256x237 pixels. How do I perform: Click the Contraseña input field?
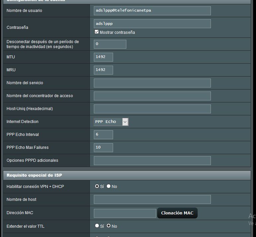click(x=152, y=24)
